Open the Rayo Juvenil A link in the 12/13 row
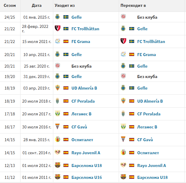Viewport: 186px width, 183px height. click(151, 166)
